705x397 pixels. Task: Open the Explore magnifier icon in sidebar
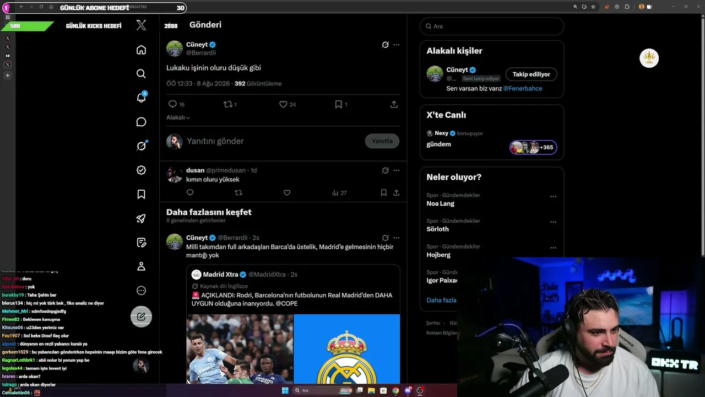click(x=142, y=74)
